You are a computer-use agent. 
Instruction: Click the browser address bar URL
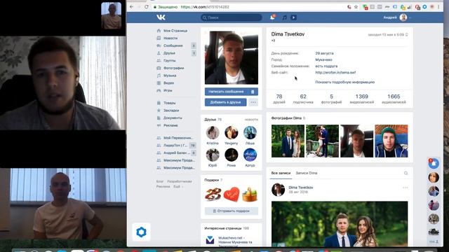[205, 7]
